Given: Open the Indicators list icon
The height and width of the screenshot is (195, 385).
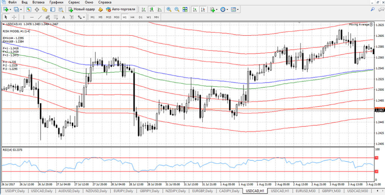Looking at the screenshot, I should 213,9.
